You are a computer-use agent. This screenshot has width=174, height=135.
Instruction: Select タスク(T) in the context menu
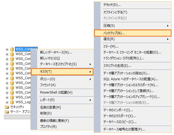(62, 72)
